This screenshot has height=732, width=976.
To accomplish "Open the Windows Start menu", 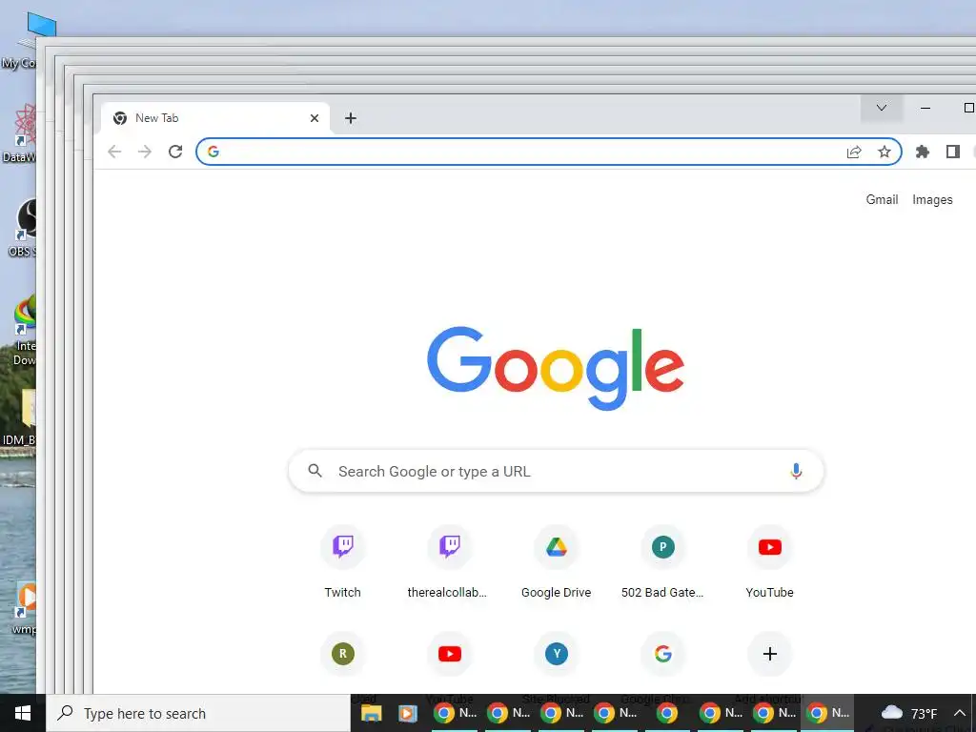I will (x=23, y=713).
